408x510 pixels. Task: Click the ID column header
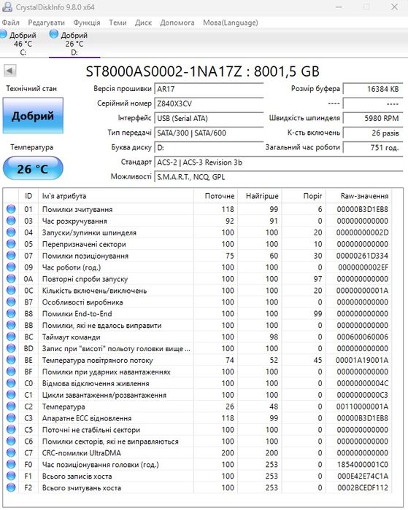coord(28,196)
